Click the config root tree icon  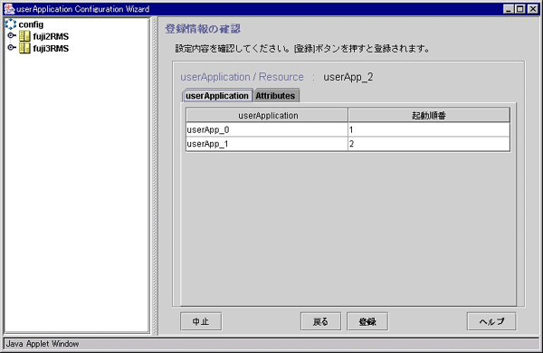[10, 24]
